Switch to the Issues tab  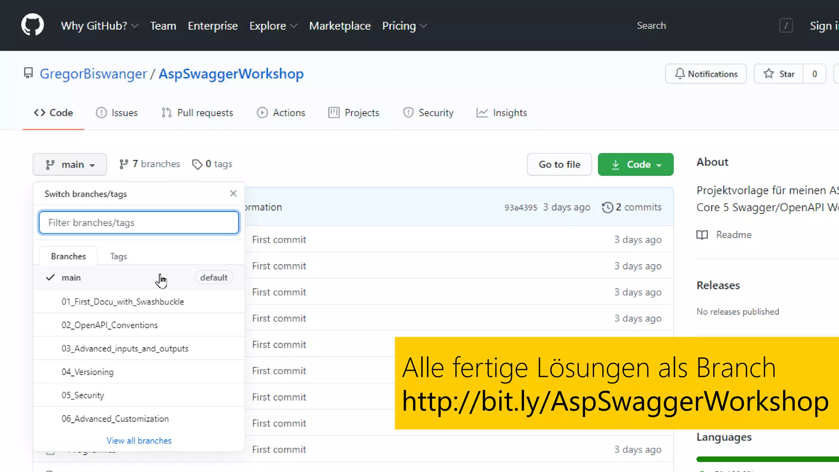tap(117, 113)
